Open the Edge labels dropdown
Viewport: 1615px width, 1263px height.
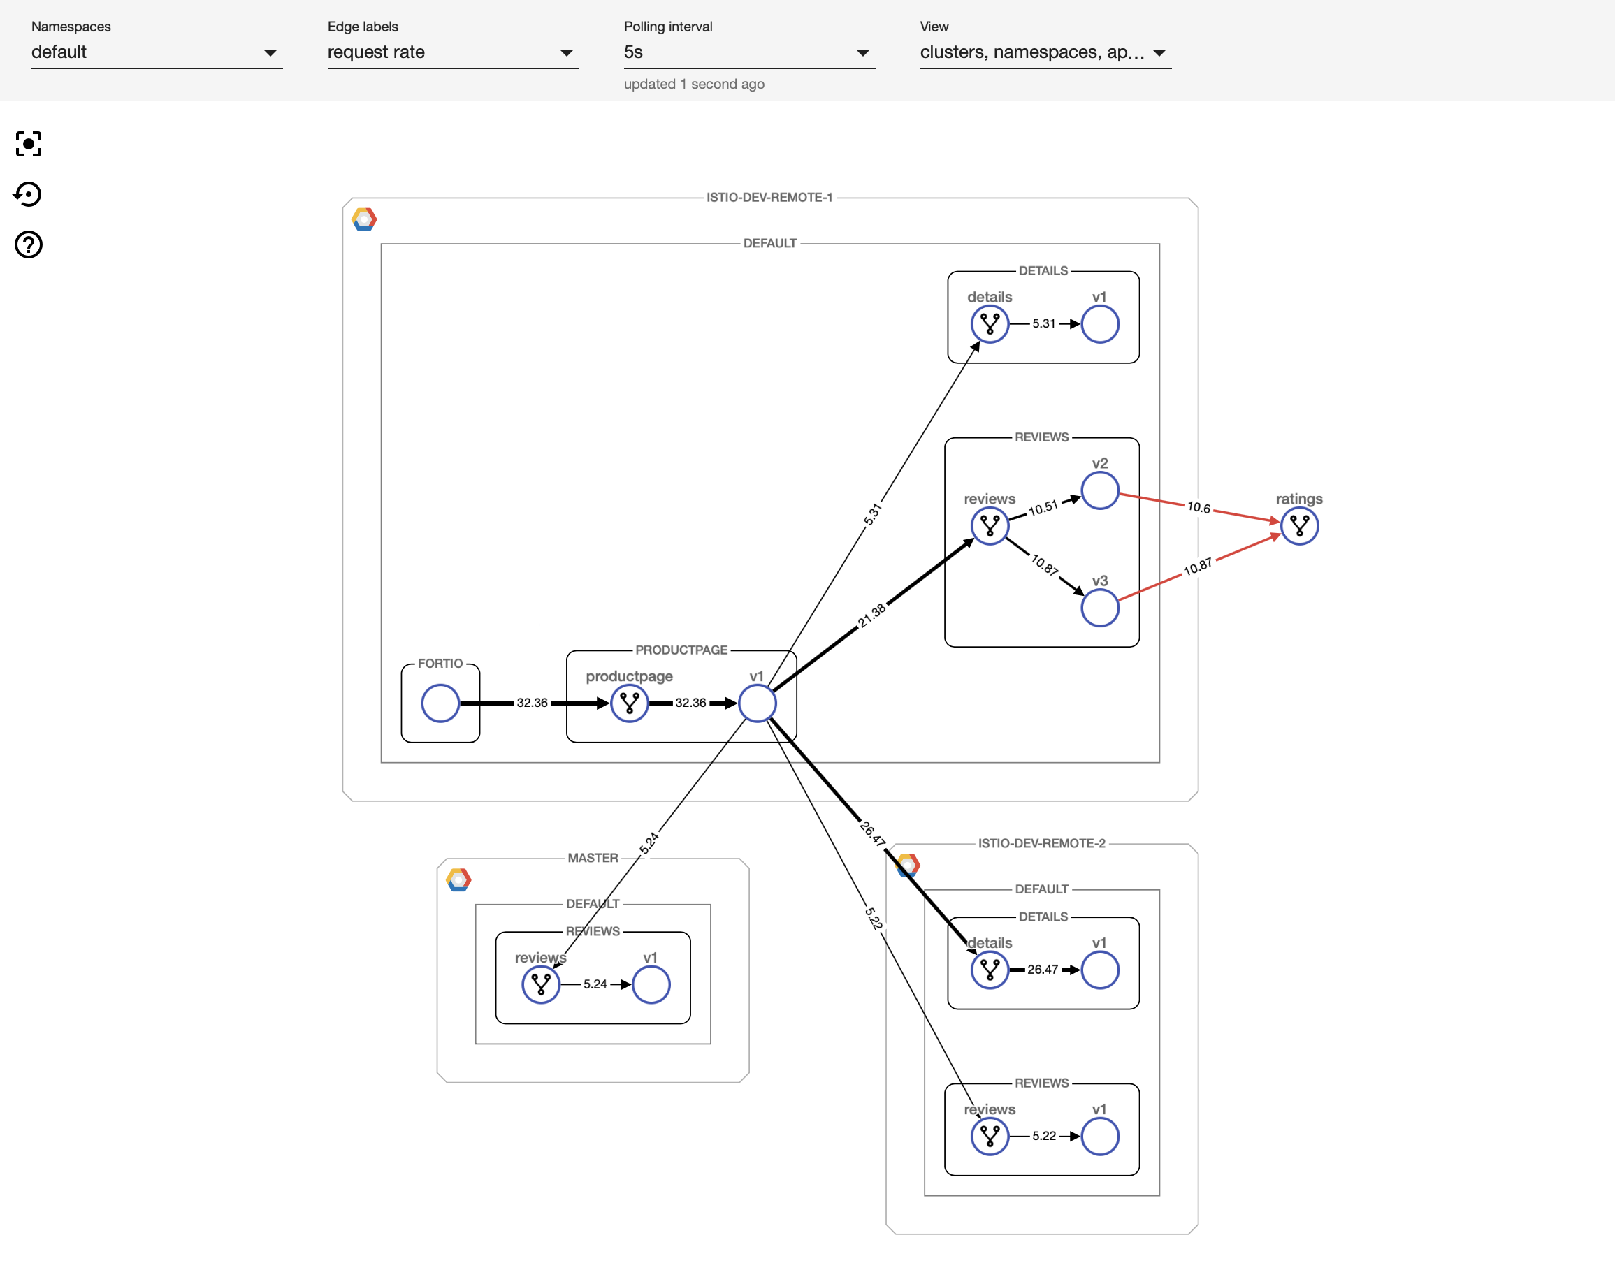[452, 52]
